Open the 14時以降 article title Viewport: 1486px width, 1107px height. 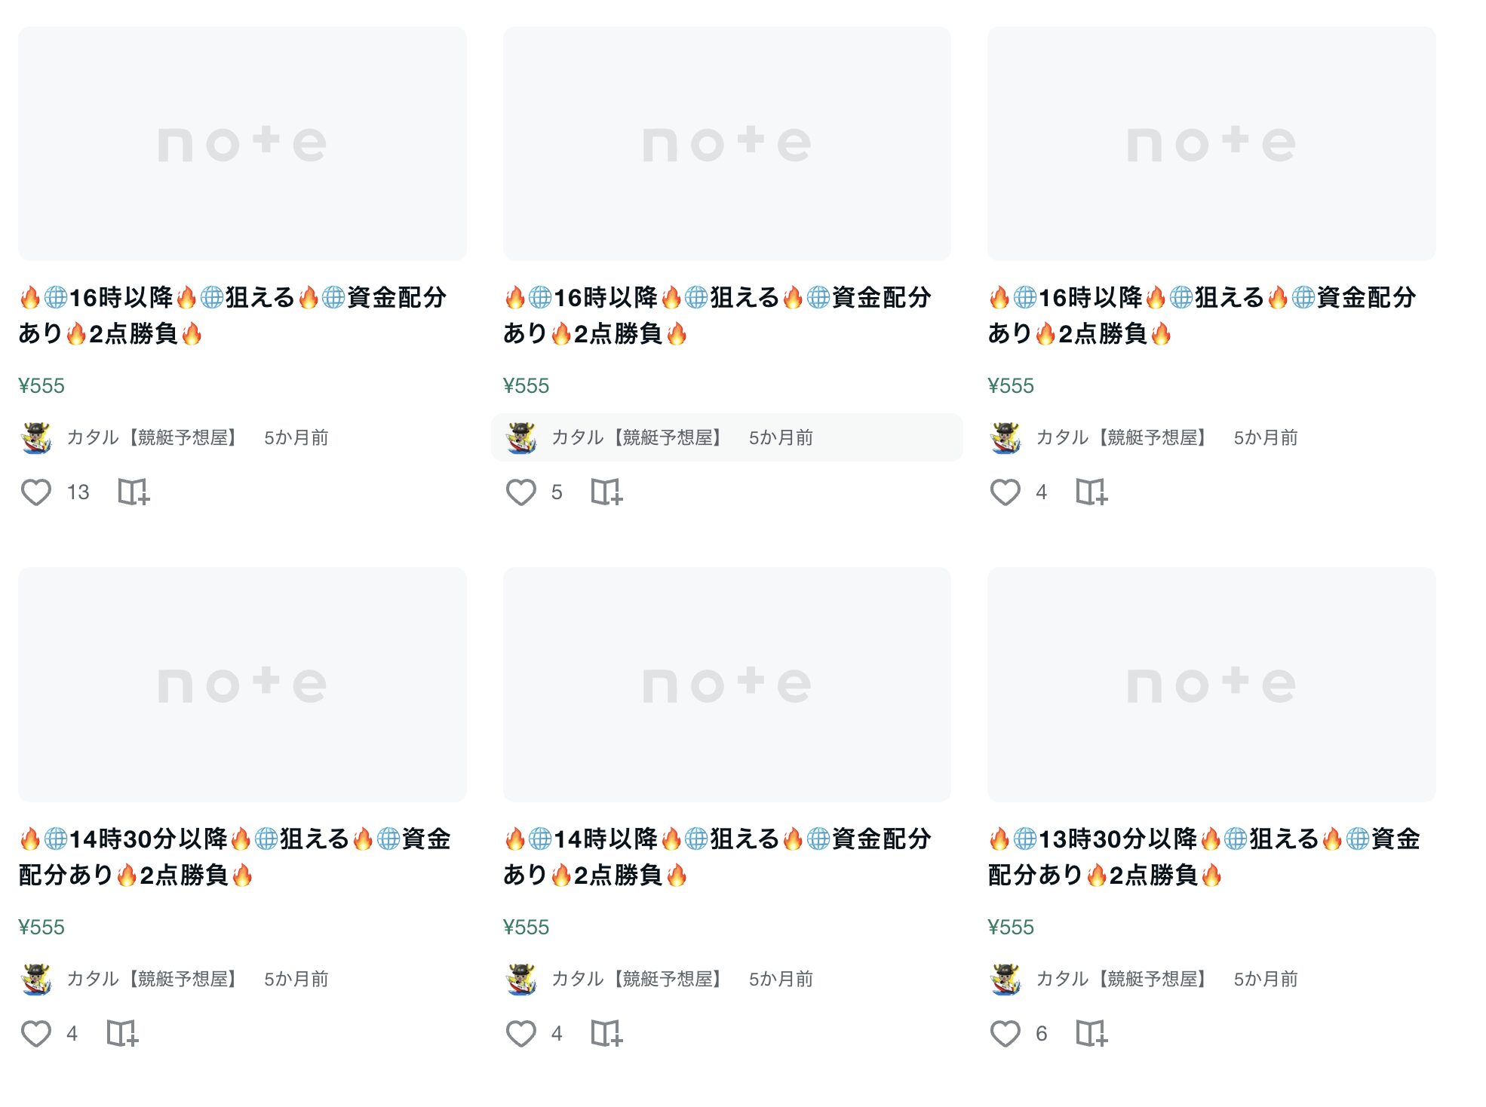(717, 857)
